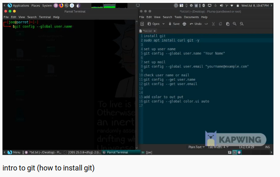Viewport: 280px width, 177px height.
Task: Switch to the [joe] taskbar entry
Action: click(147, 153)
